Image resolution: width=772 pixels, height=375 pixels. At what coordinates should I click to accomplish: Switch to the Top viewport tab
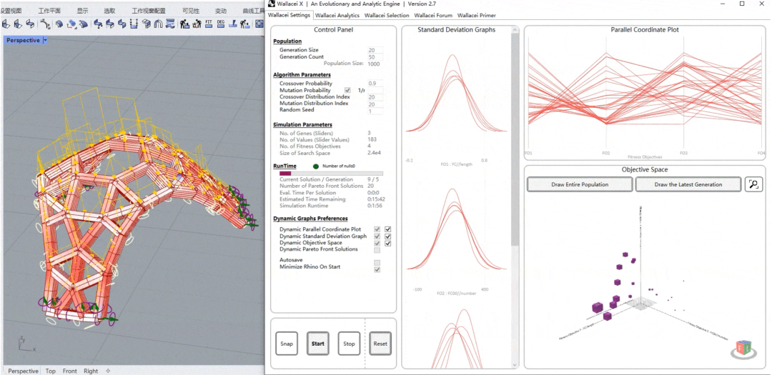(50, 371)
